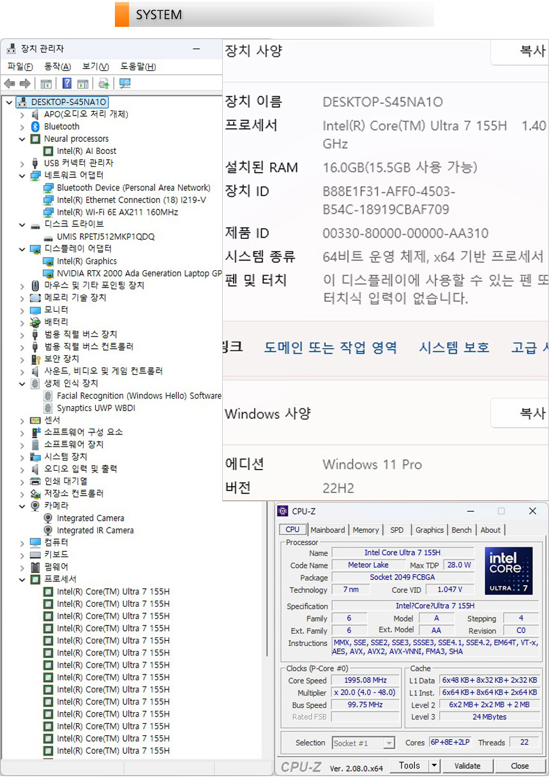Click the 인쇄 대기열 printer icon
549x778 pixels.
[36, 481]
